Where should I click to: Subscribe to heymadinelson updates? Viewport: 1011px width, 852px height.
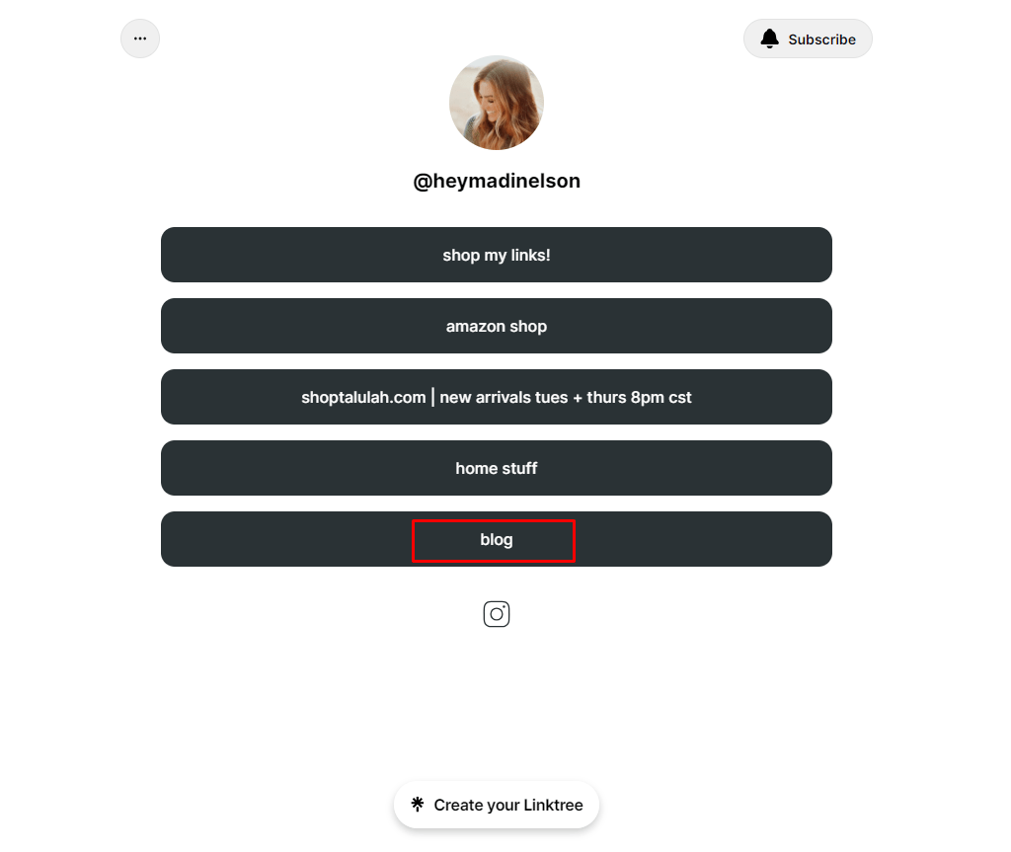tap(808, 39)
